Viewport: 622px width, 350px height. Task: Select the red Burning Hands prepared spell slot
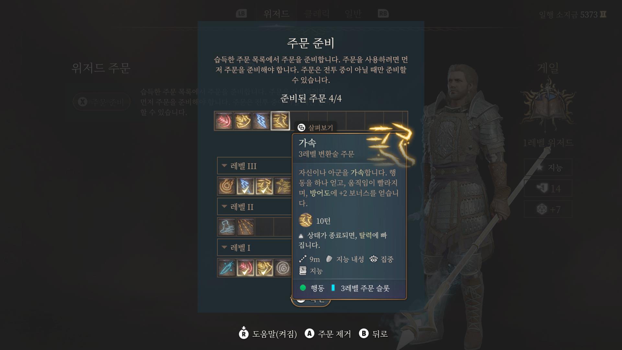click(224, 121)
